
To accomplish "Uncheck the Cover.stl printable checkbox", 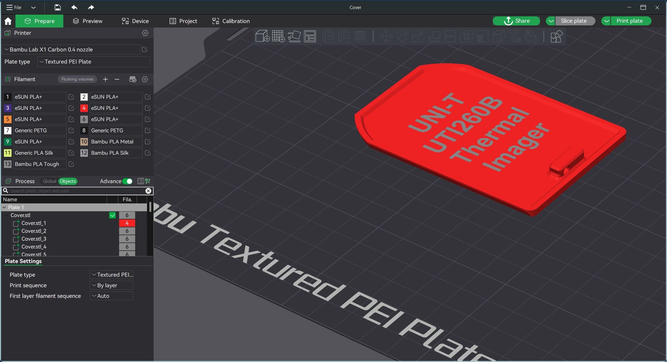I will coord(112,215).
